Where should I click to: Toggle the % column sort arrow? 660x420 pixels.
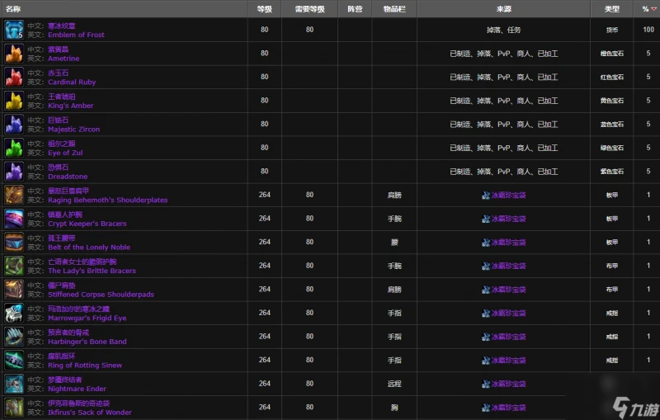(653, 9)
